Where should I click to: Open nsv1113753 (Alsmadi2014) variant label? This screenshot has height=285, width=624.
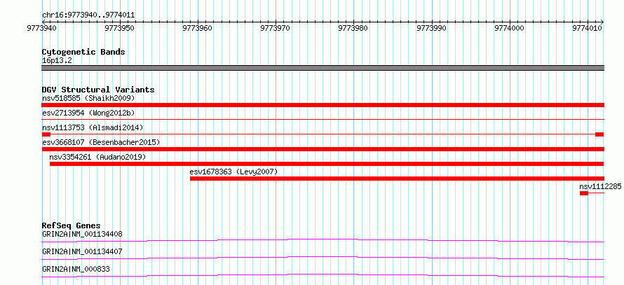point(93,127)
